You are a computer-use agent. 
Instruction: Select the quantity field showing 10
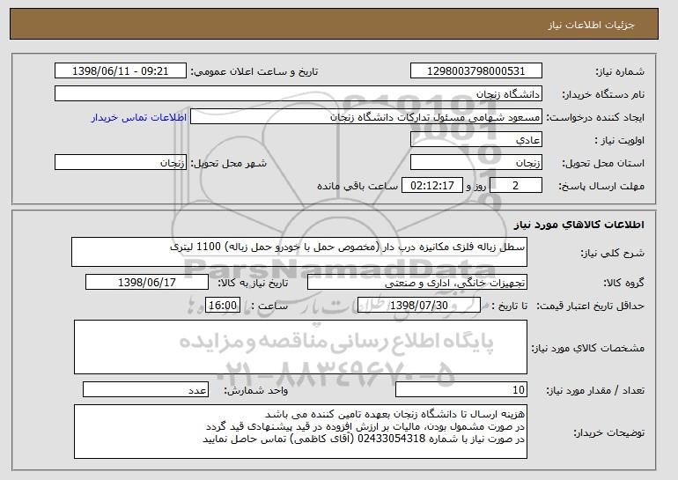[x=461, y=389]
